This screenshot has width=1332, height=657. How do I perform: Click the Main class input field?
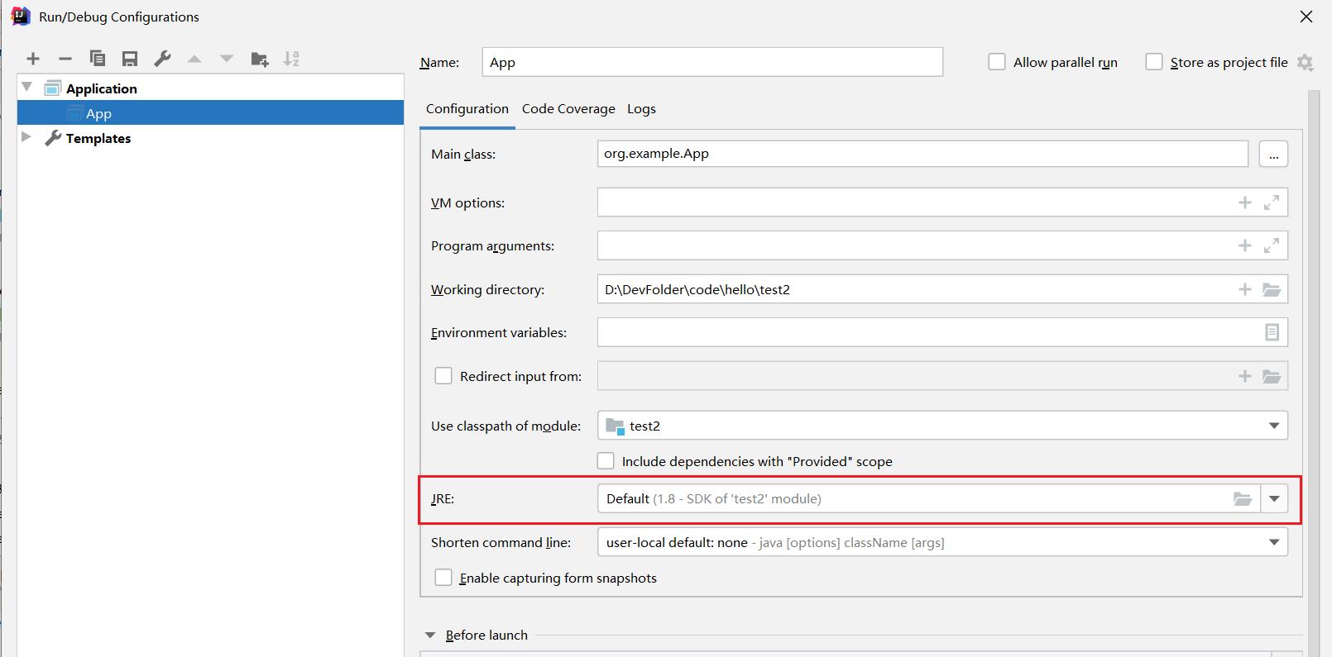pos(922,154)
